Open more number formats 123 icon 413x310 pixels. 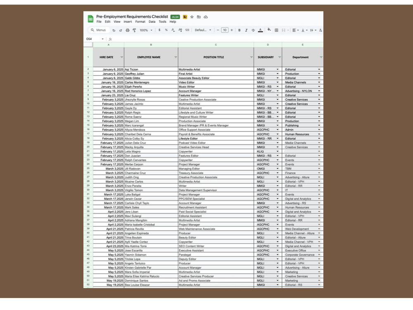[187, 30]
